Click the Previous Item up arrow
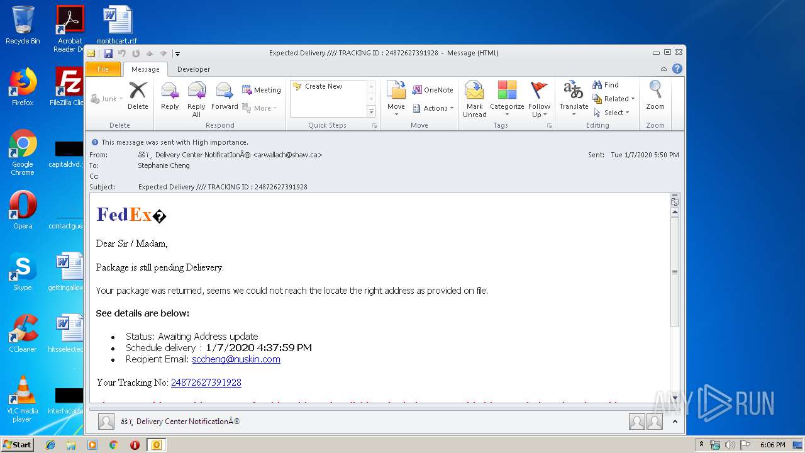The image size is (805, 453). click(x=150, y=53)
